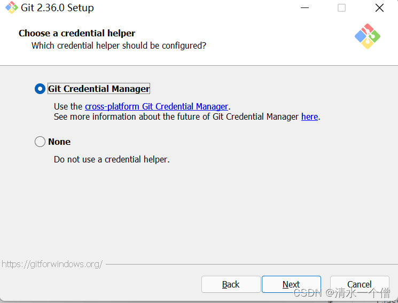Cancel the Git setup wizard
Viewport: 398px width, 303px height.
pyautogui.click(x=360, y=284)
